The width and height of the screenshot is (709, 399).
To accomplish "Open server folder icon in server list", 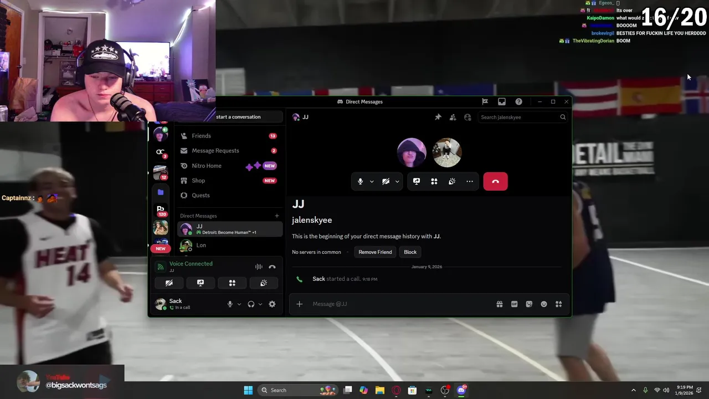I will click(161, 192).
